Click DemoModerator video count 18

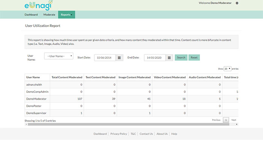click(184, 99)
